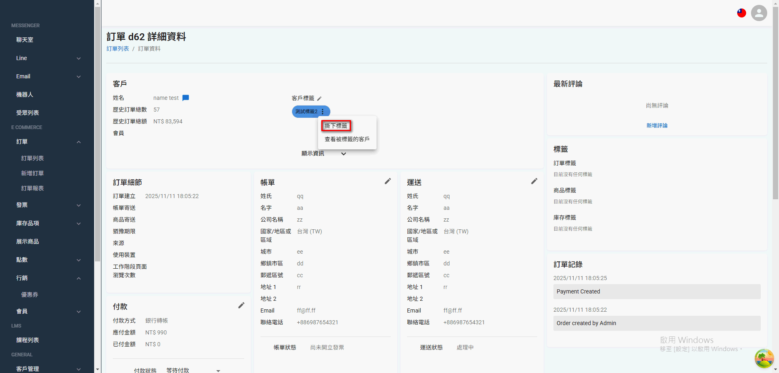Screen dimensions: 779x373
Task: Click shipping email ff@ff.ff
Action: click(452, 310)
